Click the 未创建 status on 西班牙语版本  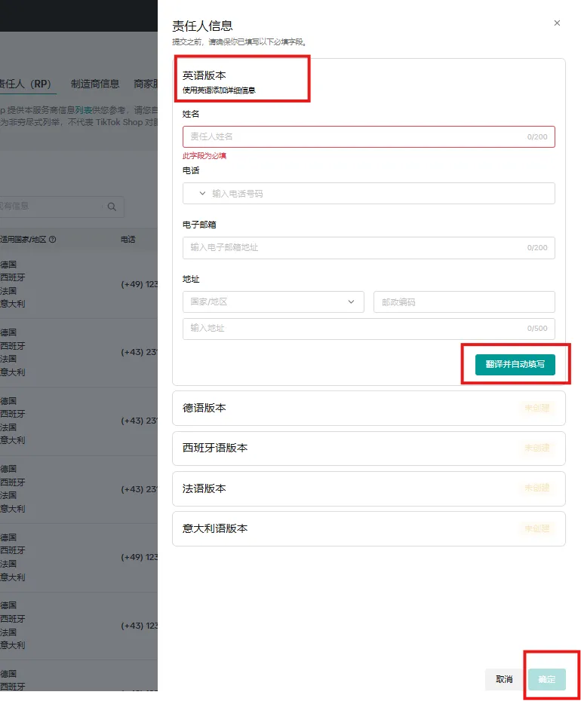pos(537,448)
